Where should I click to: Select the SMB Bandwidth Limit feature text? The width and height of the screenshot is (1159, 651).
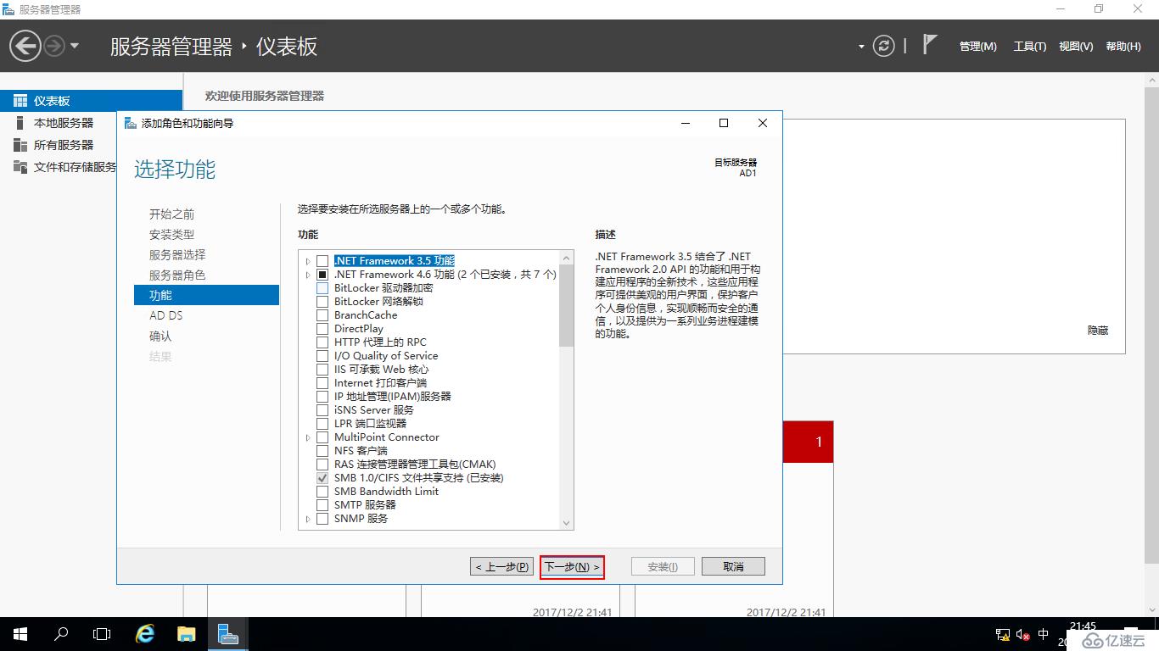pyautogui.click(x=387, y=492)
